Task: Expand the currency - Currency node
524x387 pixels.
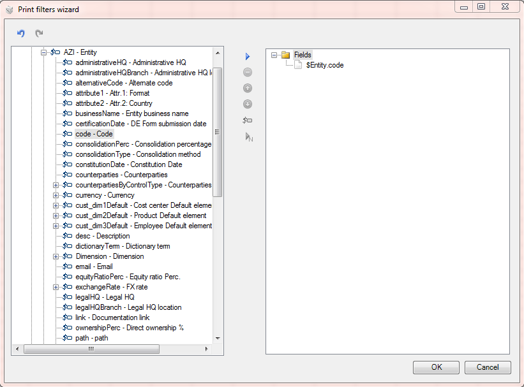Action: (56, 195)
